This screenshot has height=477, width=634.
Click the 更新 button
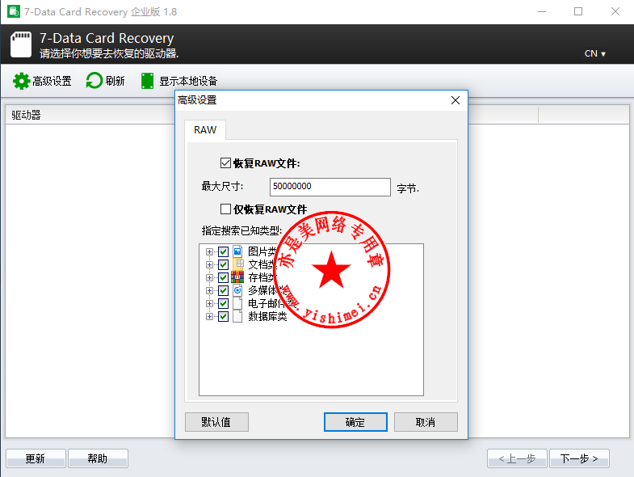[36, 458]
